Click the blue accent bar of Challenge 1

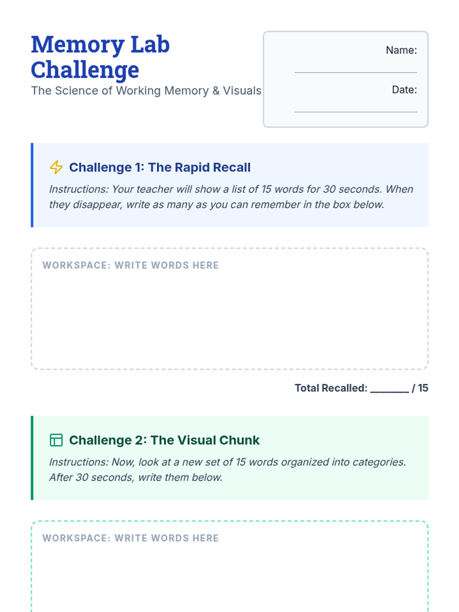(32, 185)
